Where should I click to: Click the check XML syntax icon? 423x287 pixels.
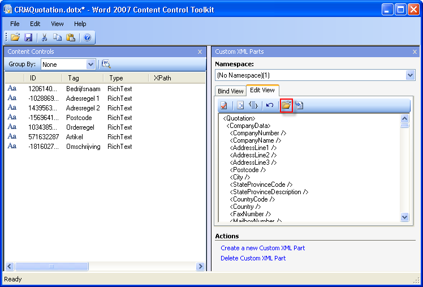pos(223,105)
